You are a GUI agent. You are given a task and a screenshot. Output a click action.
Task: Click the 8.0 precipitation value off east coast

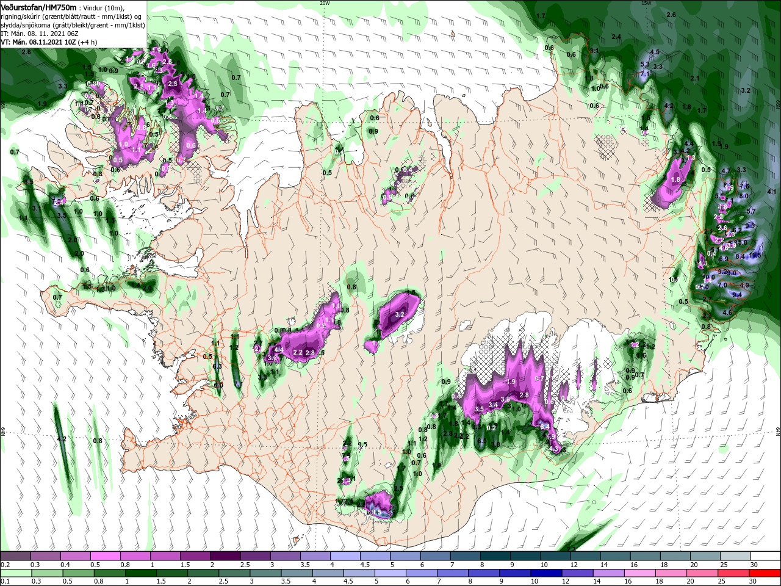point(744,196)
